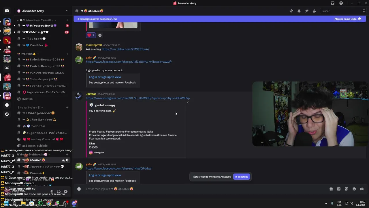The width and height of the screenshot is (369, 208).
Task: Collapse the Multimedia category
Action: [33, 155]
